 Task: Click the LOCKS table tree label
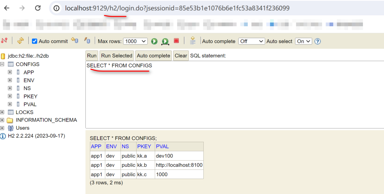[25, 112]
